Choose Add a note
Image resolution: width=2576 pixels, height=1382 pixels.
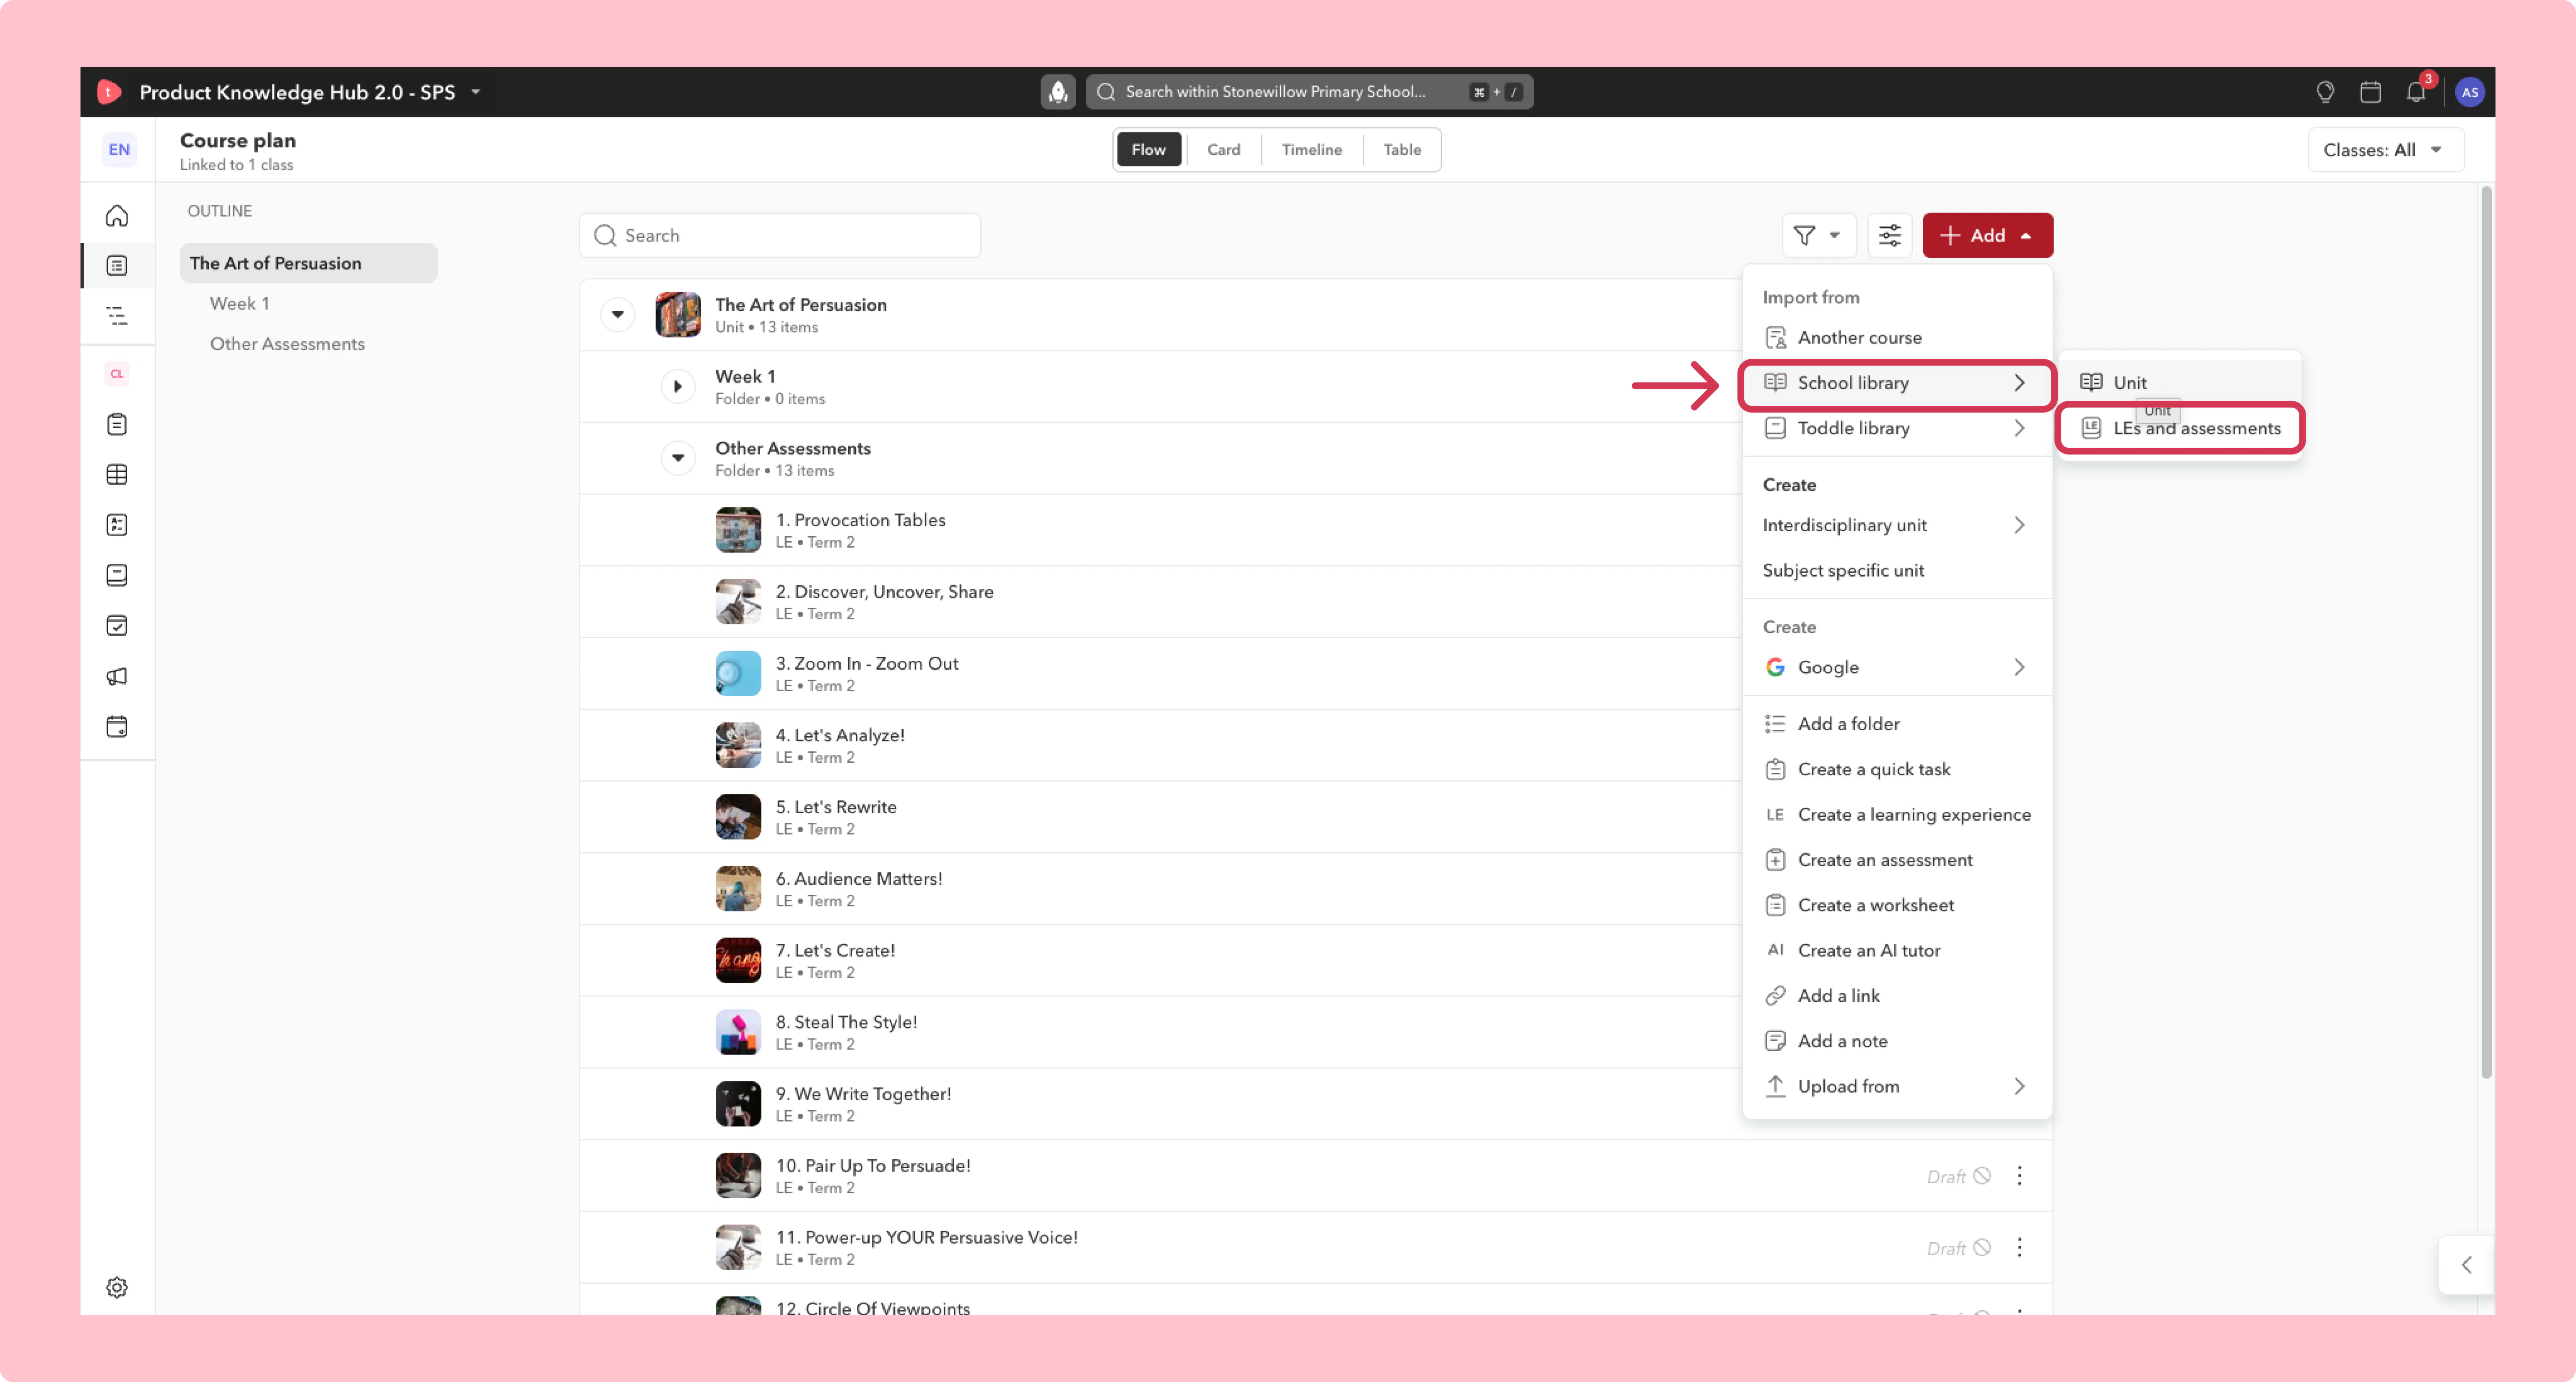coord(1897,1041)
